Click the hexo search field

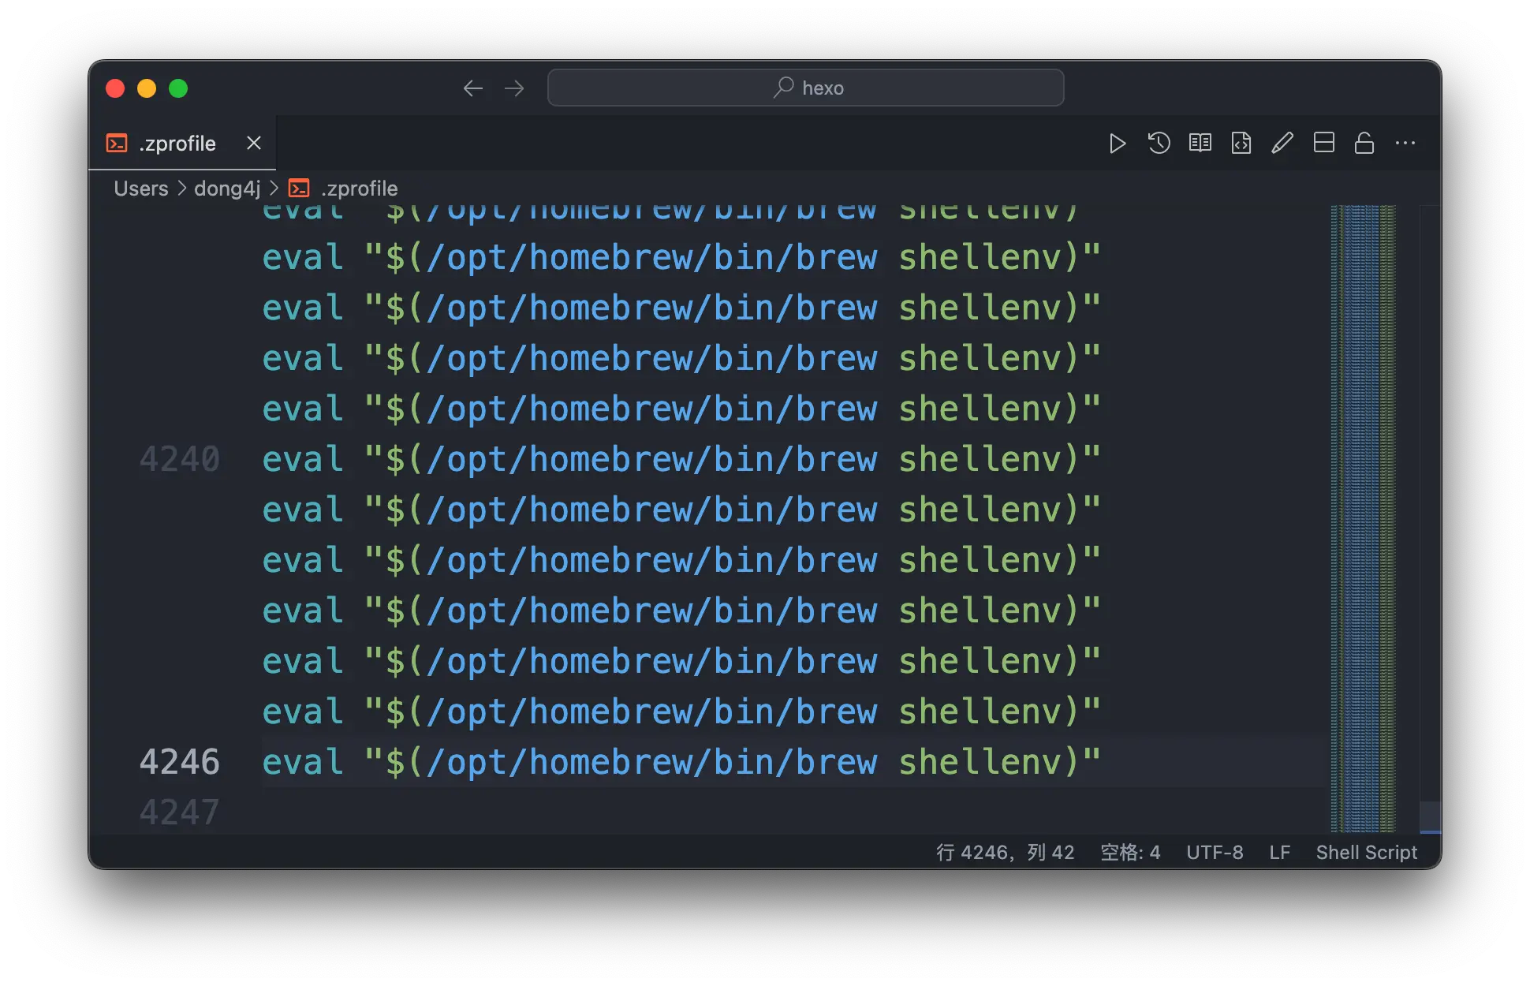click(x=805, y=88)
